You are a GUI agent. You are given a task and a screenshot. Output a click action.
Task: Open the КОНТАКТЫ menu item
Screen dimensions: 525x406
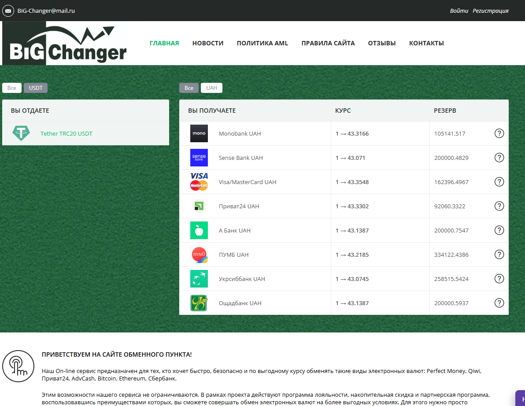point(426,43)
